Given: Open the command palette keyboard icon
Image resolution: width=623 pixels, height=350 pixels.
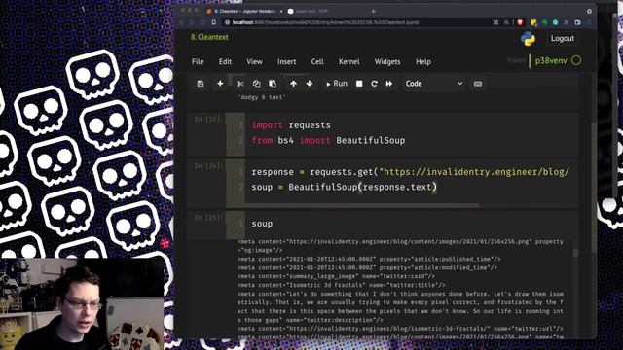Looking at the screenshot, I should (478, 84).
